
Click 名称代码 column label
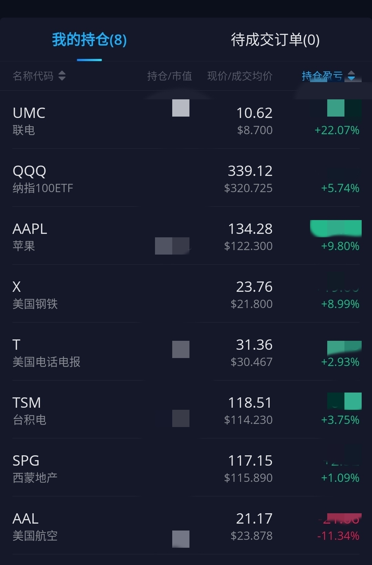pos(33,76)
